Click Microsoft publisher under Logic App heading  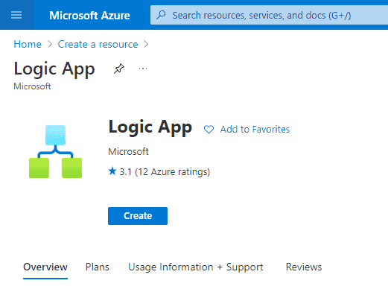tap(128, 151)
